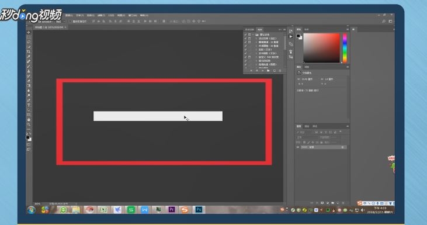Viewport: 427px width, 225px height.
Task: Select the Hand tool
Action: point(29,120)
